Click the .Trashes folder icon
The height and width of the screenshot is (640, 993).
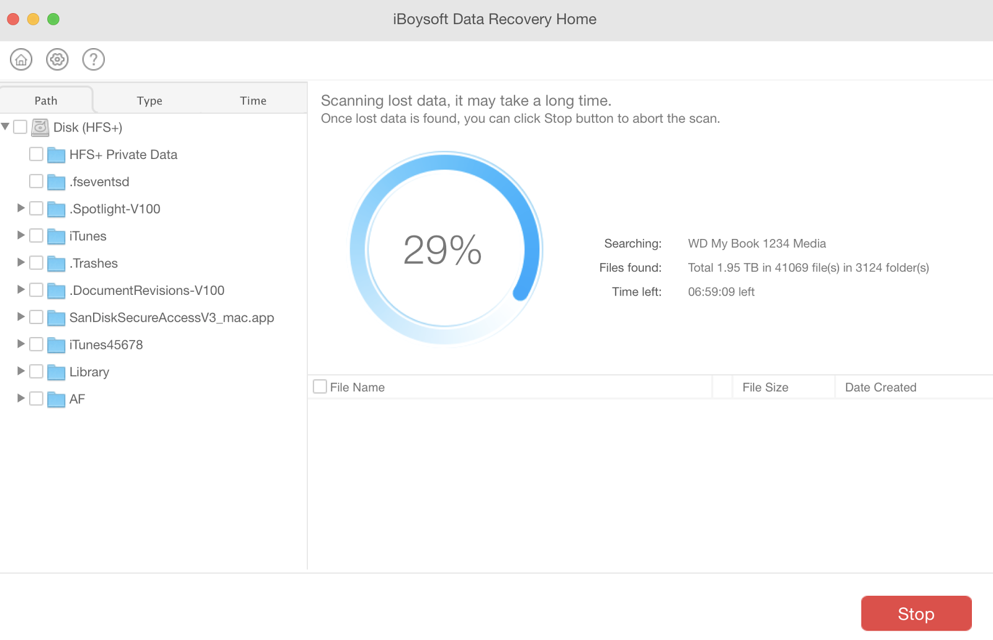[56, 263]
